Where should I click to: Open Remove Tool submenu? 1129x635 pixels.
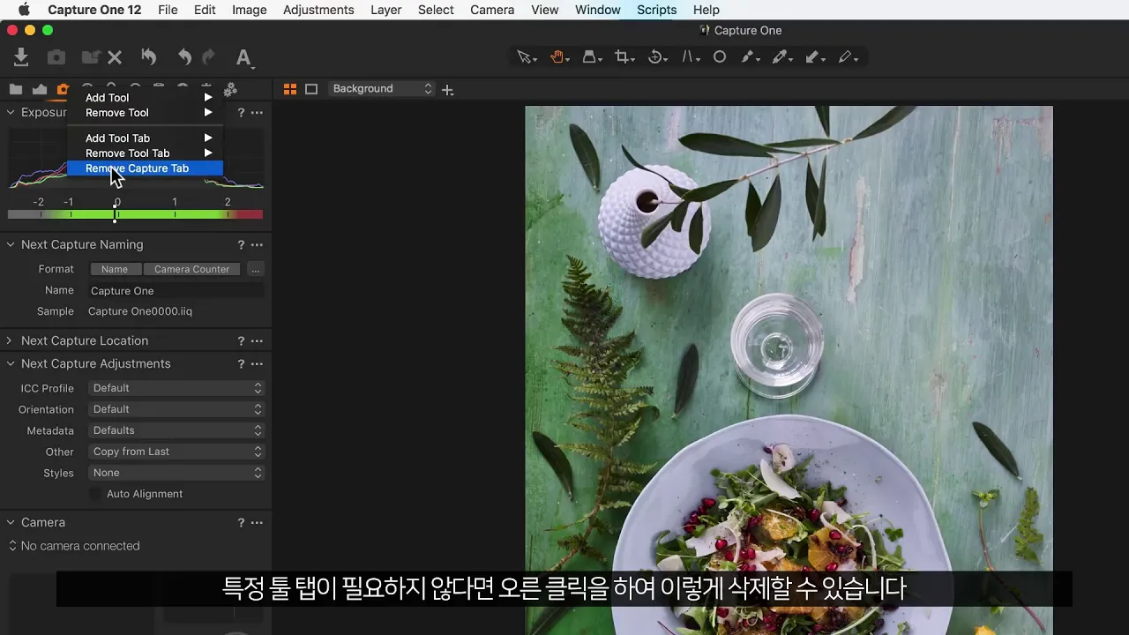tap(146, 113)
